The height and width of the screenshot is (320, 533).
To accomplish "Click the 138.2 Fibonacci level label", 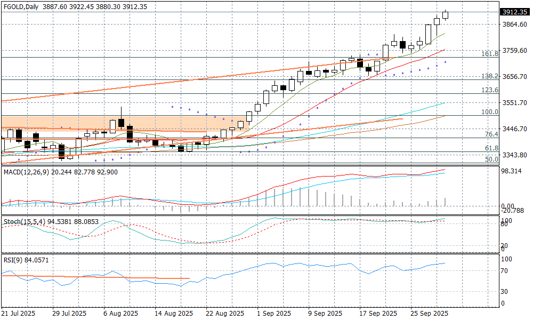I will [x=489, y=76].
